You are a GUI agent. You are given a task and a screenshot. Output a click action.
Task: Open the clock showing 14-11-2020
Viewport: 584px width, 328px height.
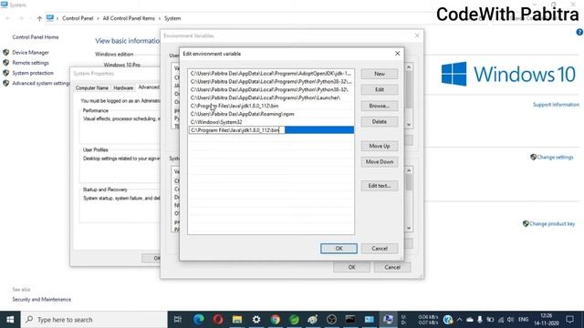pyautogui.click(x=547, y=320)
